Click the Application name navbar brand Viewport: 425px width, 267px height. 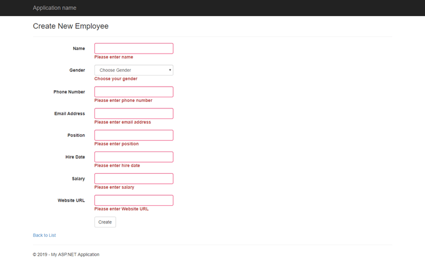point(54,8)
